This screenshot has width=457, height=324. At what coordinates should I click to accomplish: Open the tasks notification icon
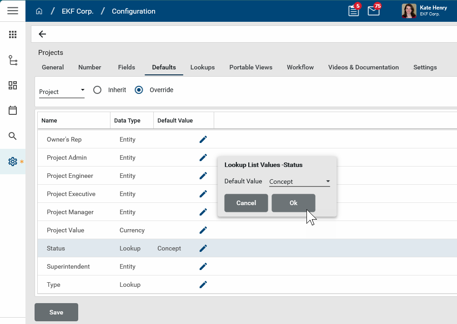[353, 11]
